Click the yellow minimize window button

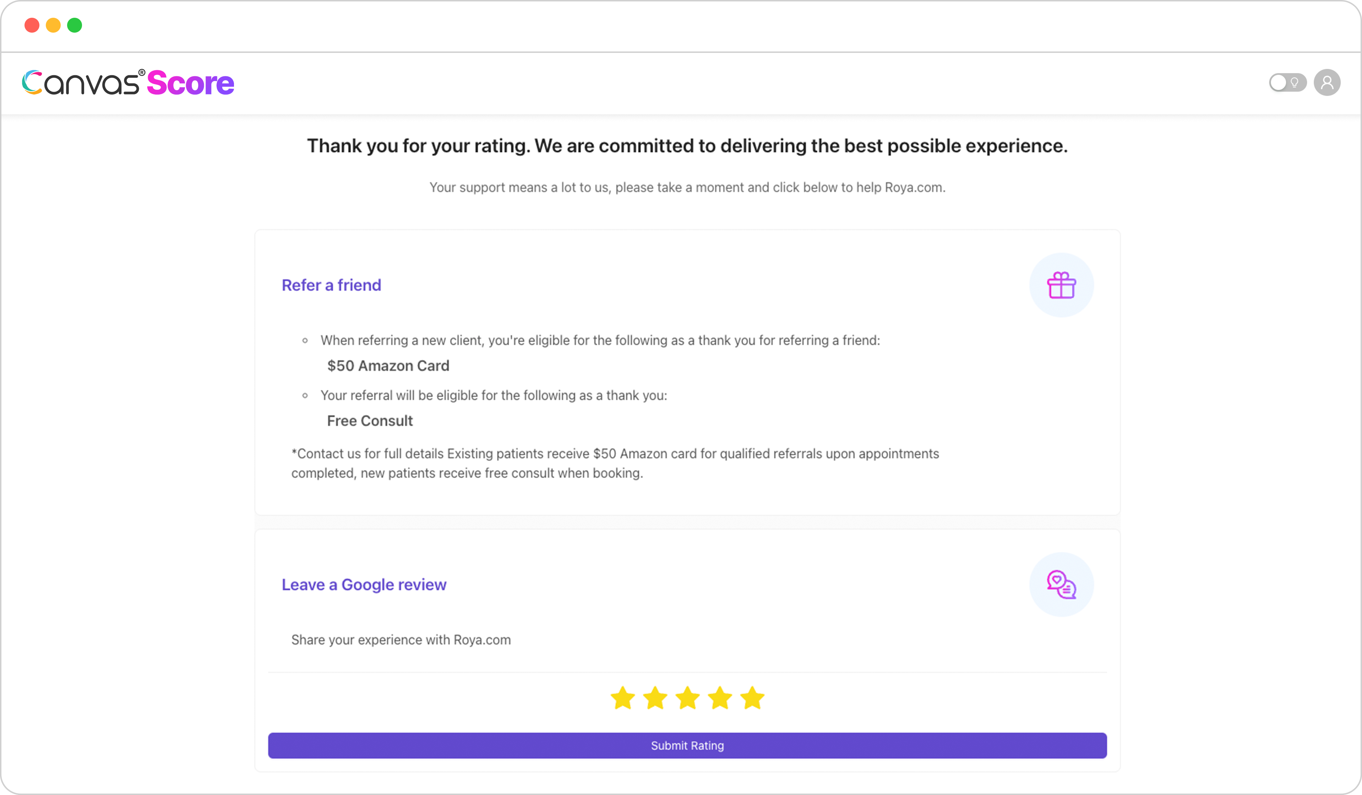click(x=53, y=26)
